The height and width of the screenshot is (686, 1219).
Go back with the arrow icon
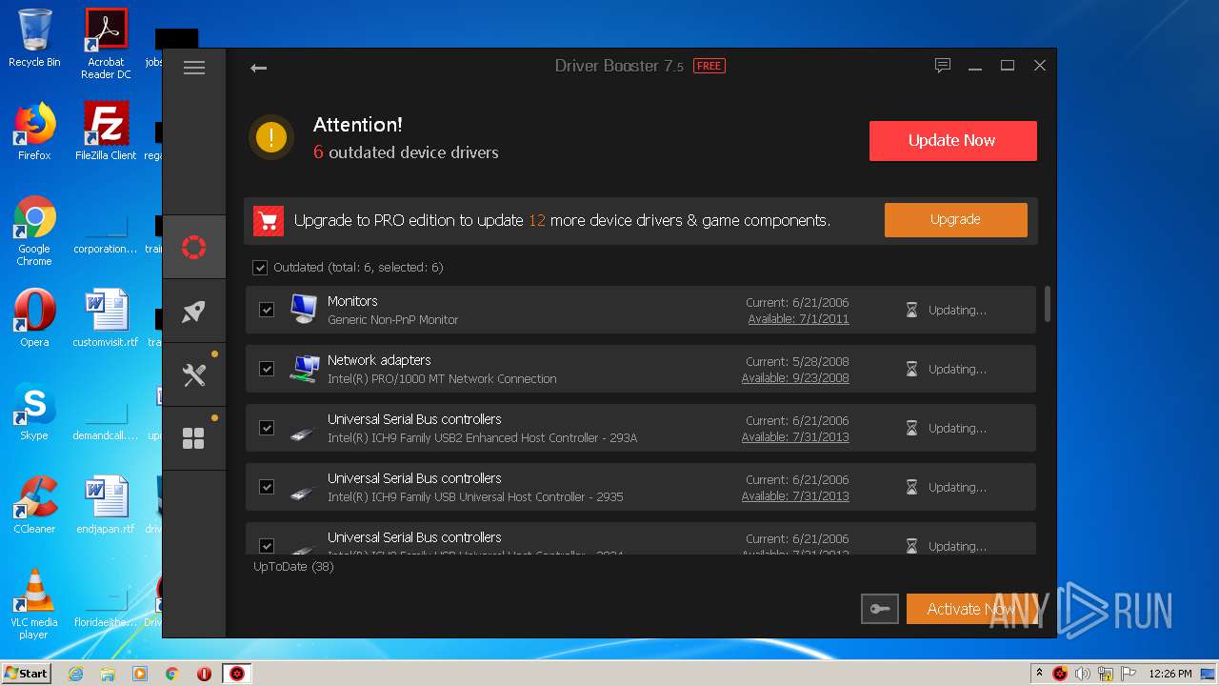[x=258, y=68]
